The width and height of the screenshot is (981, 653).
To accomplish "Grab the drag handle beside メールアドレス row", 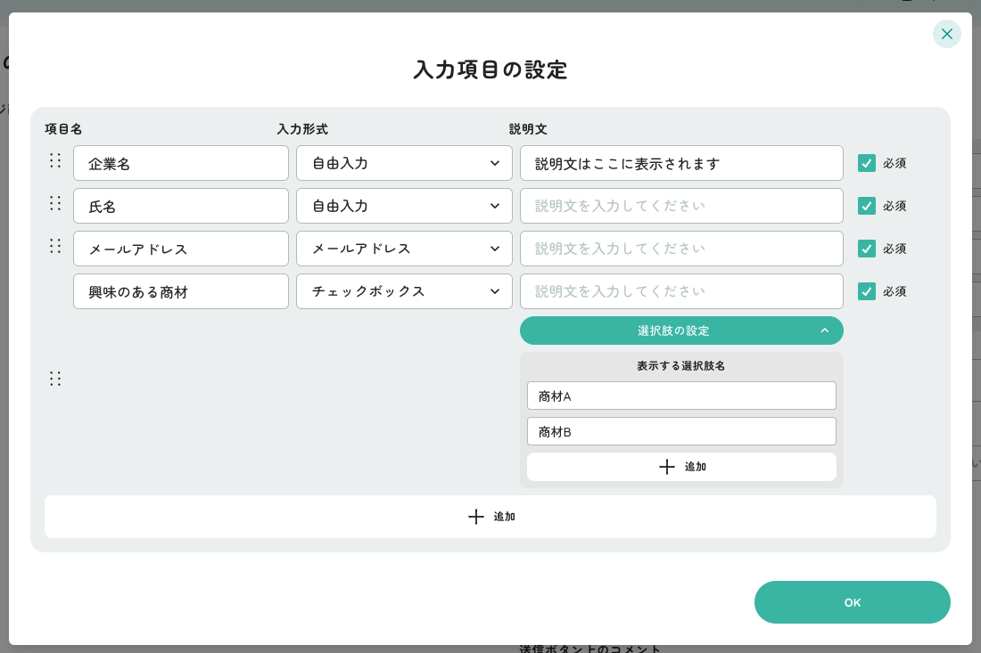I will 55,246.
